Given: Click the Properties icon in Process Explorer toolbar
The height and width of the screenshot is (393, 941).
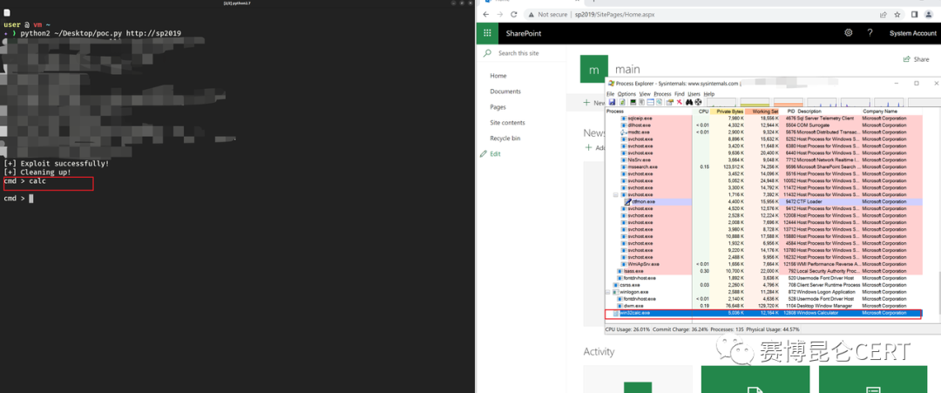Looking at the screenshot, I should 670,102.
